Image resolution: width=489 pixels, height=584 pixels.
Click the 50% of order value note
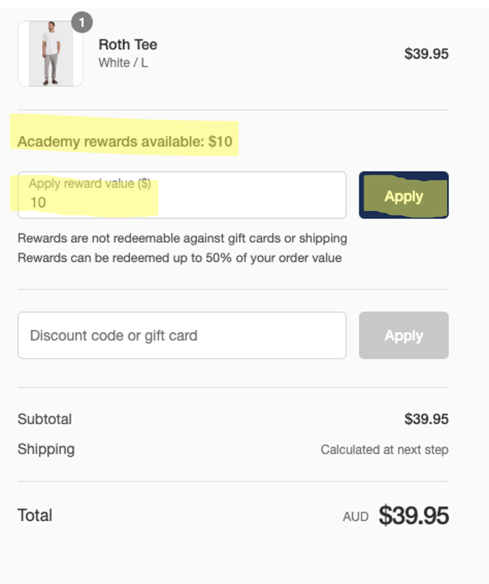(180, 258)
